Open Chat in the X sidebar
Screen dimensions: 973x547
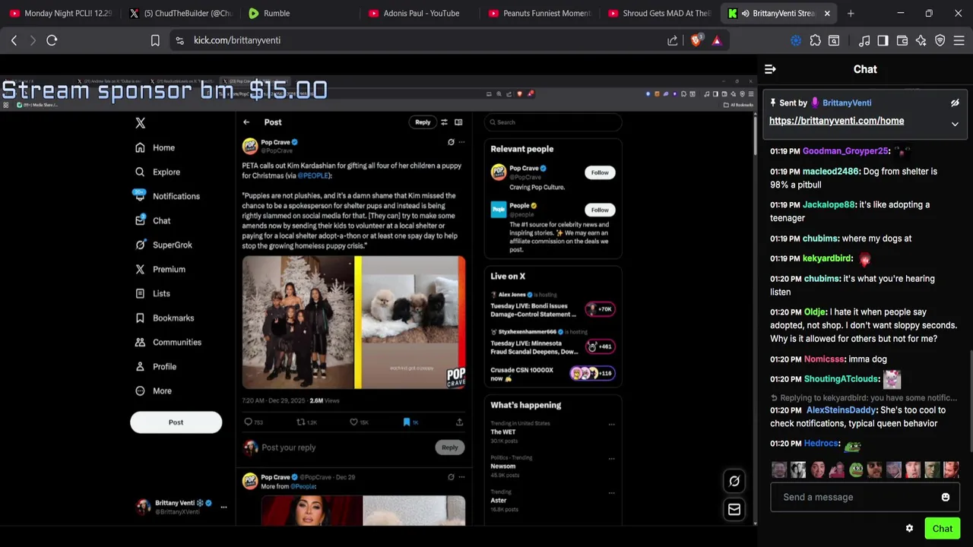(x=153, y=220)
